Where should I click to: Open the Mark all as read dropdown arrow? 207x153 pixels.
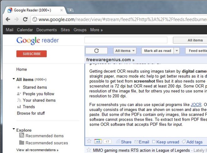click(177, 51)
